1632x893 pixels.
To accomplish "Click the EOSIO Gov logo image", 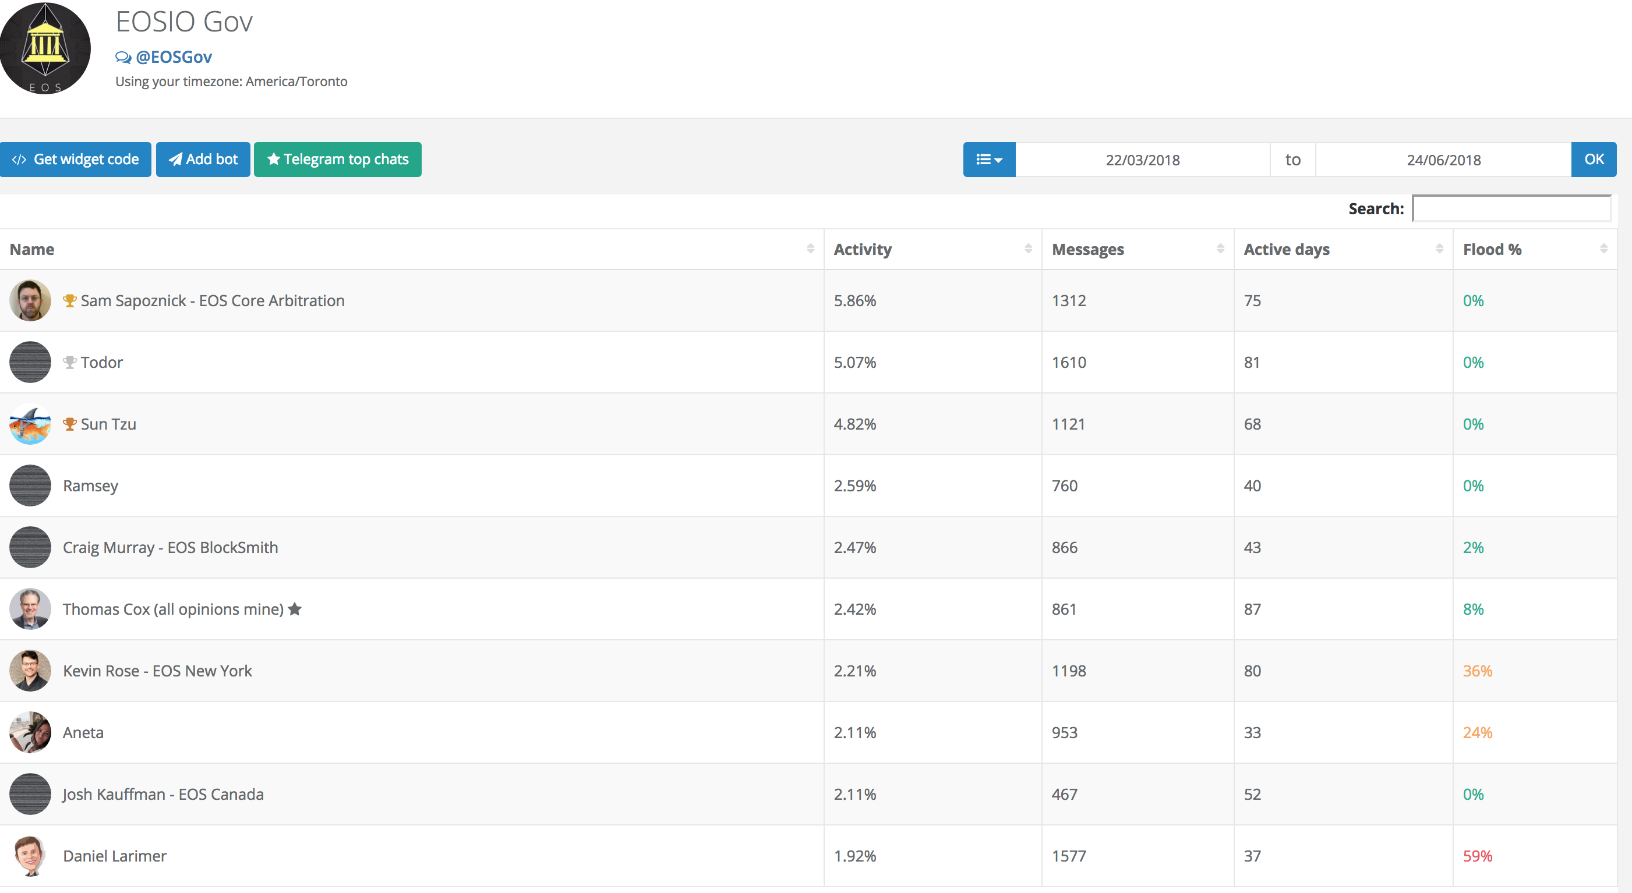I will 44,48.
